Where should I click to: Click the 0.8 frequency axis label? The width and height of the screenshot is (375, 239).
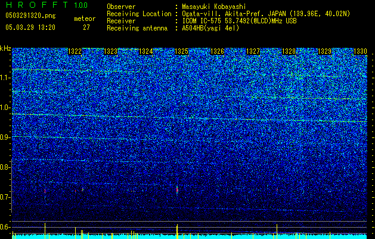point(5,167)
